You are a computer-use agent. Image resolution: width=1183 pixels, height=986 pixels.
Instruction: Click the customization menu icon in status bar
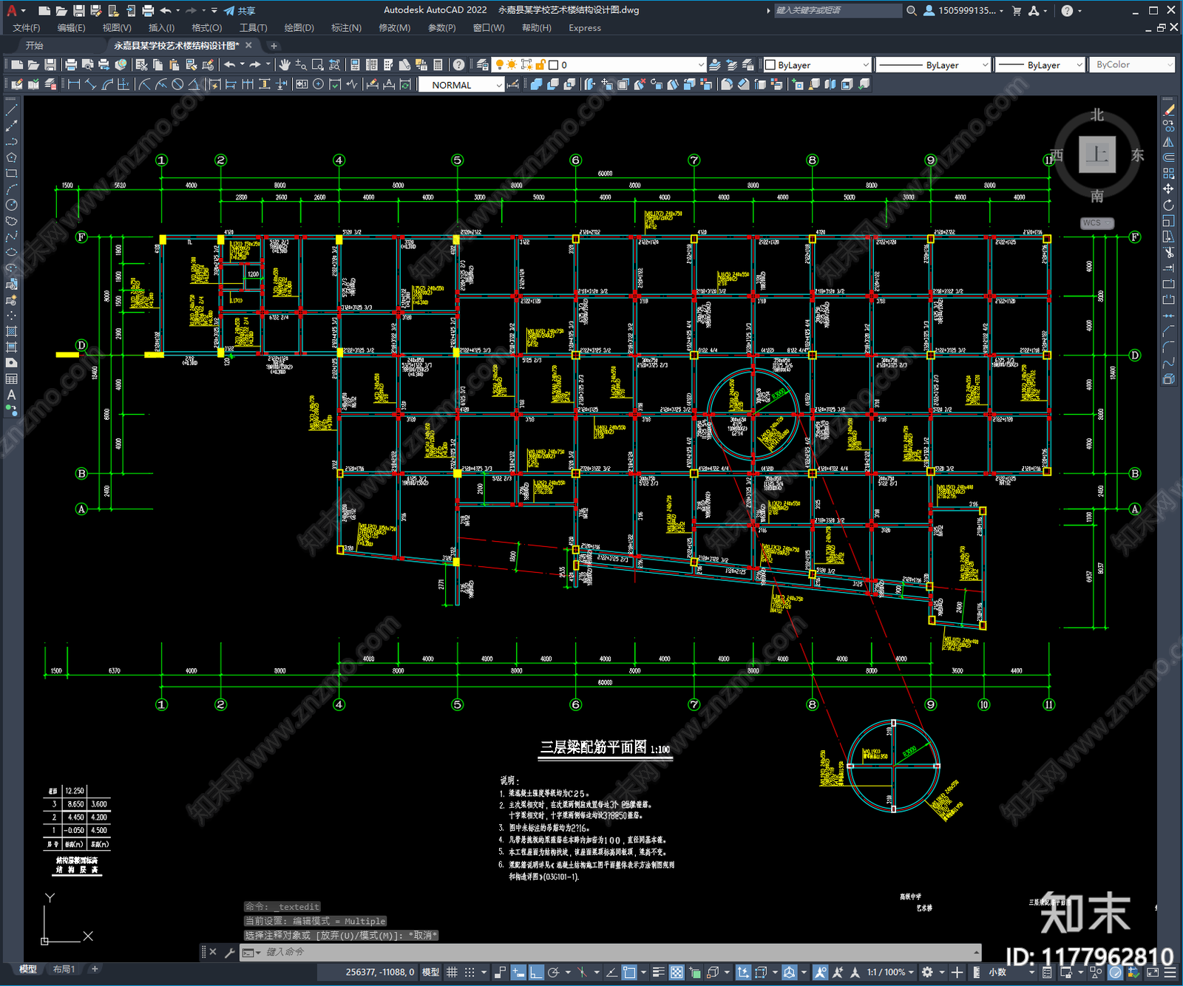1171,972
